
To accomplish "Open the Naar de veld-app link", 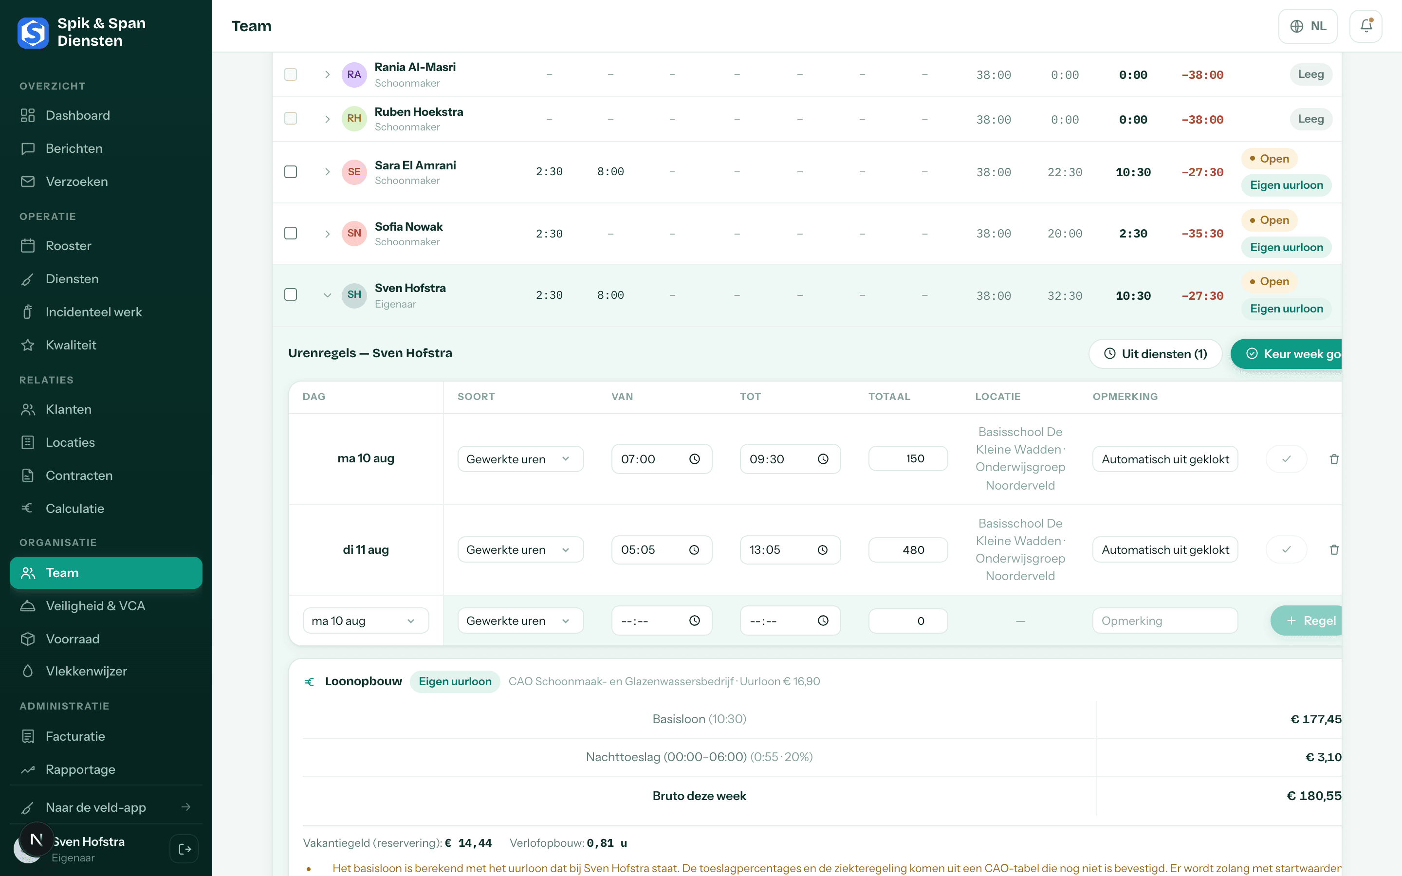I will (106, 807).
